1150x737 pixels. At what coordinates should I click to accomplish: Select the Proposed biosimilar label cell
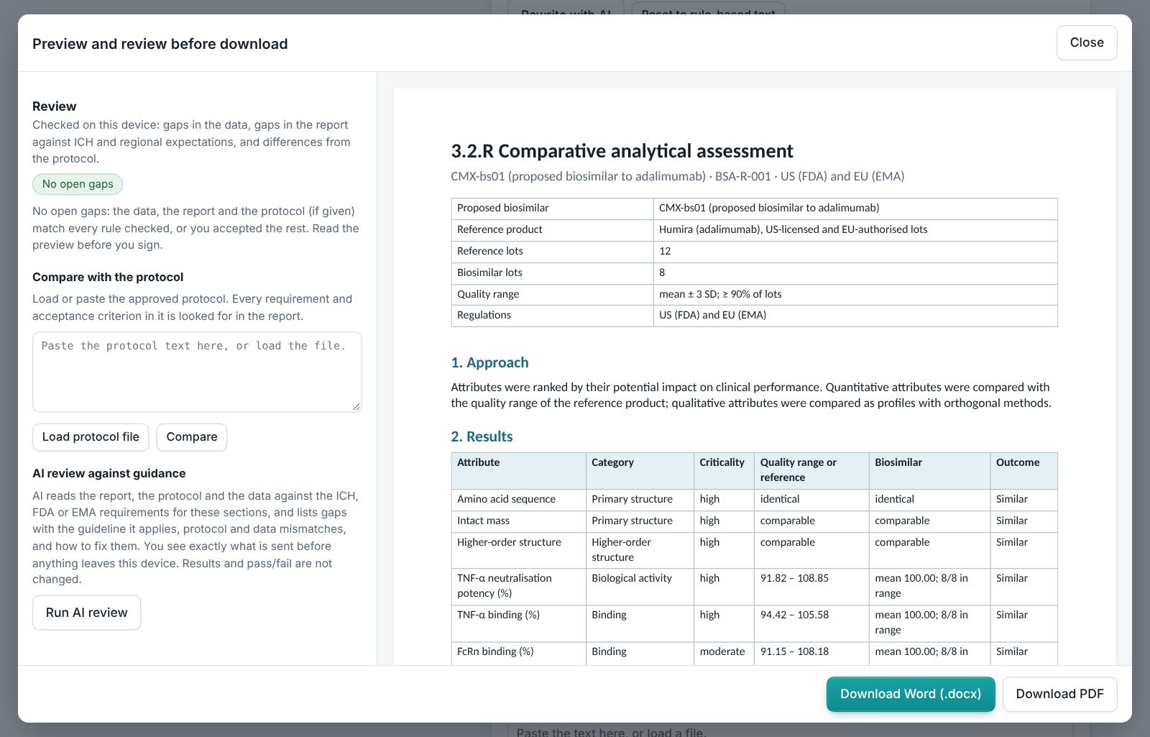tap(552, 209)
